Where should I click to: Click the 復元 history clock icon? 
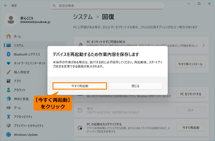coord(80,110)
